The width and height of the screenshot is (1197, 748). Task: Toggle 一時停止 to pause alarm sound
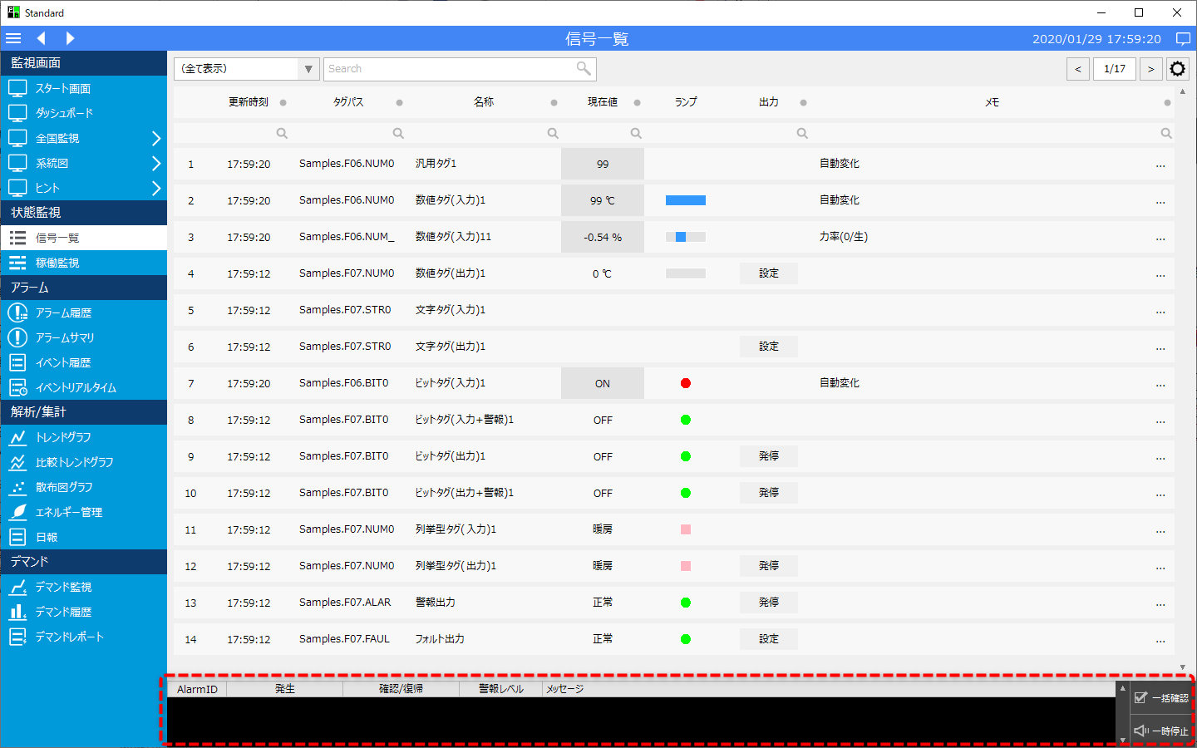pos(1161,731)
